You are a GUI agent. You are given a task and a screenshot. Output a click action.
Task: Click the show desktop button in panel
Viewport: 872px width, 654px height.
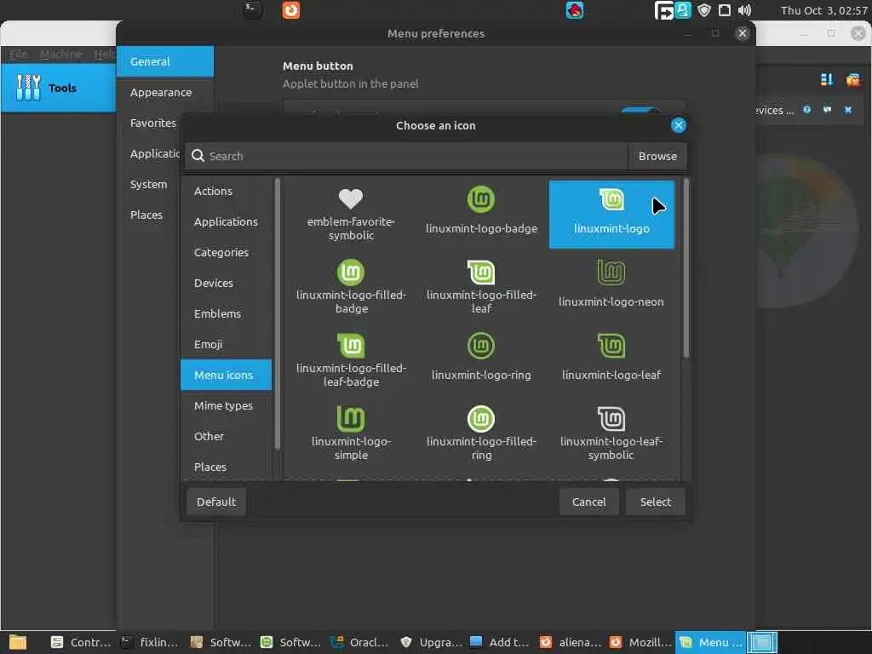762,642
